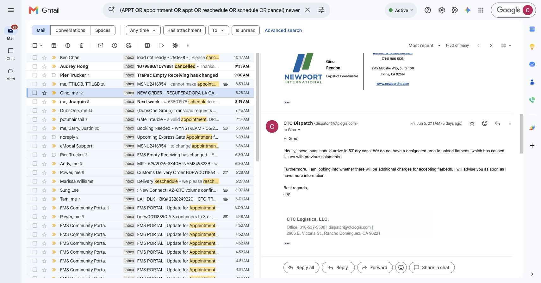
Task: Open the select-all checkbox dropdown arrow
Action: click(41, 45)
